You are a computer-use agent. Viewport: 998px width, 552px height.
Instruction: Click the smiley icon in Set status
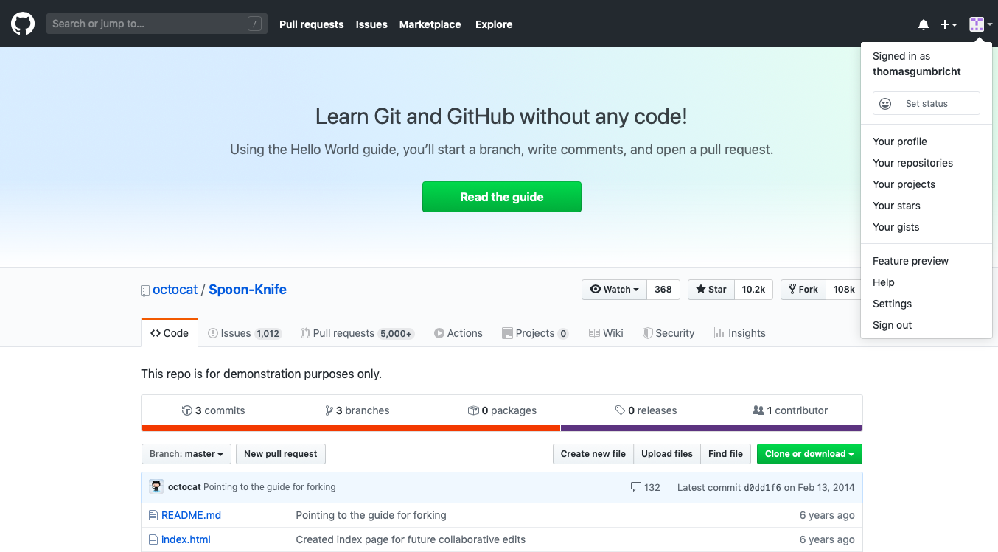[x=885, y=104]
